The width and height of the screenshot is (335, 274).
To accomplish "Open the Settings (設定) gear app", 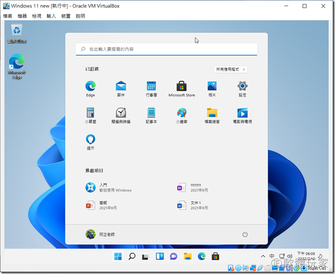I will pyautogui.click(x=242, y=87).
